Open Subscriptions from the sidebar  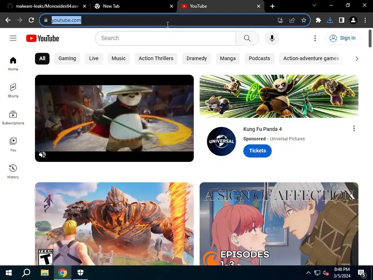pos(13,118)
